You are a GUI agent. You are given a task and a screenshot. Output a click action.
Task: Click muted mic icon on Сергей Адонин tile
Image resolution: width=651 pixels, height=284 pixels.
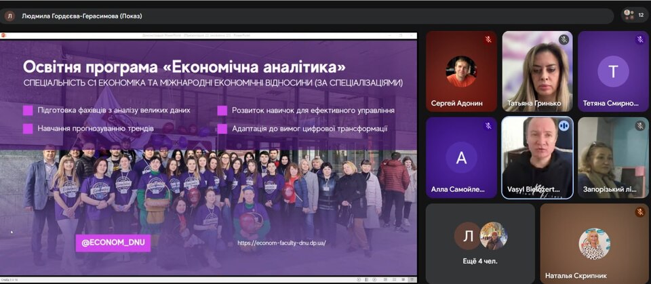488,40
